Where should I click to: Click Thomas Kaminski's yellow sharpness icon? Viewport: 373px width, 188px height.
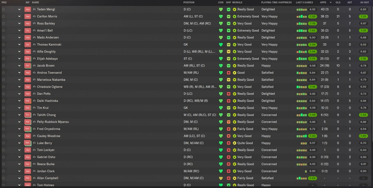[229, 44]
